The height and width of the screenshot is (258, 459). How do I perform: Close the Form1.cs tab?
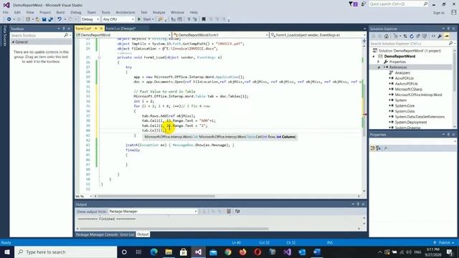pyautogui.click(x=101, y=29)
